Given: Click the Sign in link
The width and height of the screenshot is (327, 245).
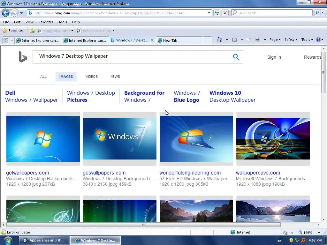Looking at the screenshot, I should [x=274, y=57].
